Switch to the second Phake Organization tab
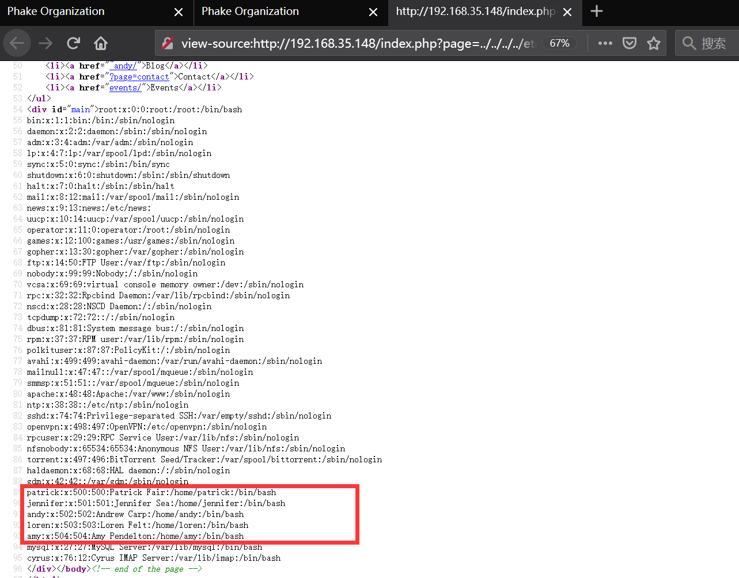The image size is (739, 578). click(250, 12)
